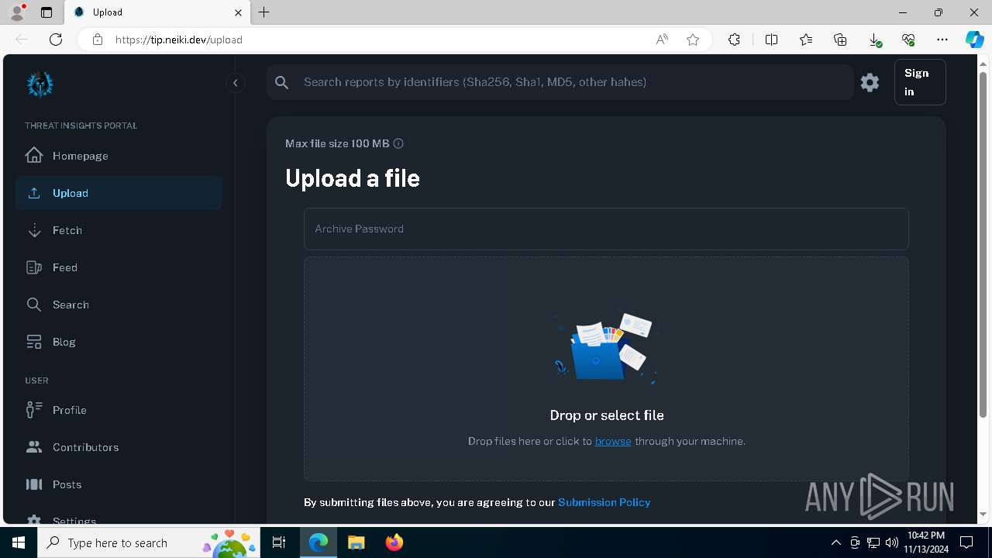
Task: Open the Favorites list icon
Action: click(x=806, y=40)
